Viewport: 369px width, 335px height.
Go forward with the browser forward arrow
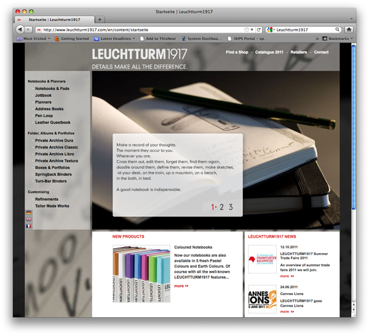coord(28,30)
